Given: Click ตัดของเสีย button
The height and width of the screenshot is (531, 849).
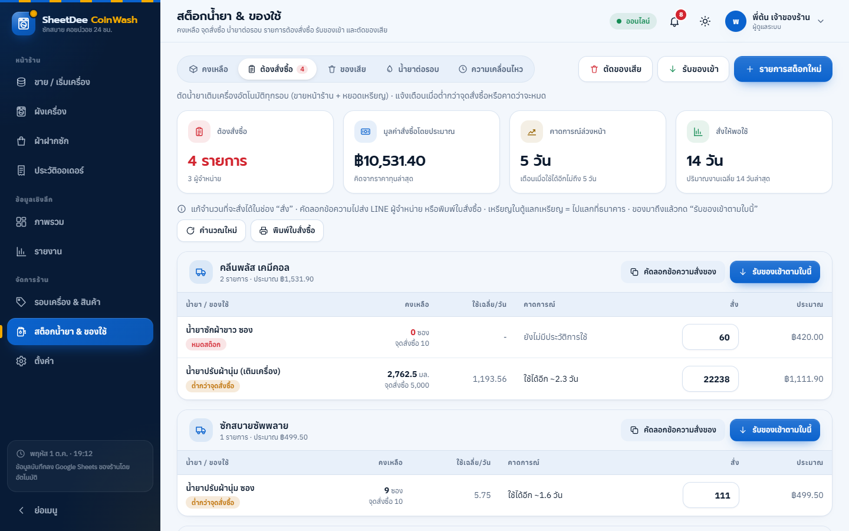Looking at the screenshot, I should 616,69.
